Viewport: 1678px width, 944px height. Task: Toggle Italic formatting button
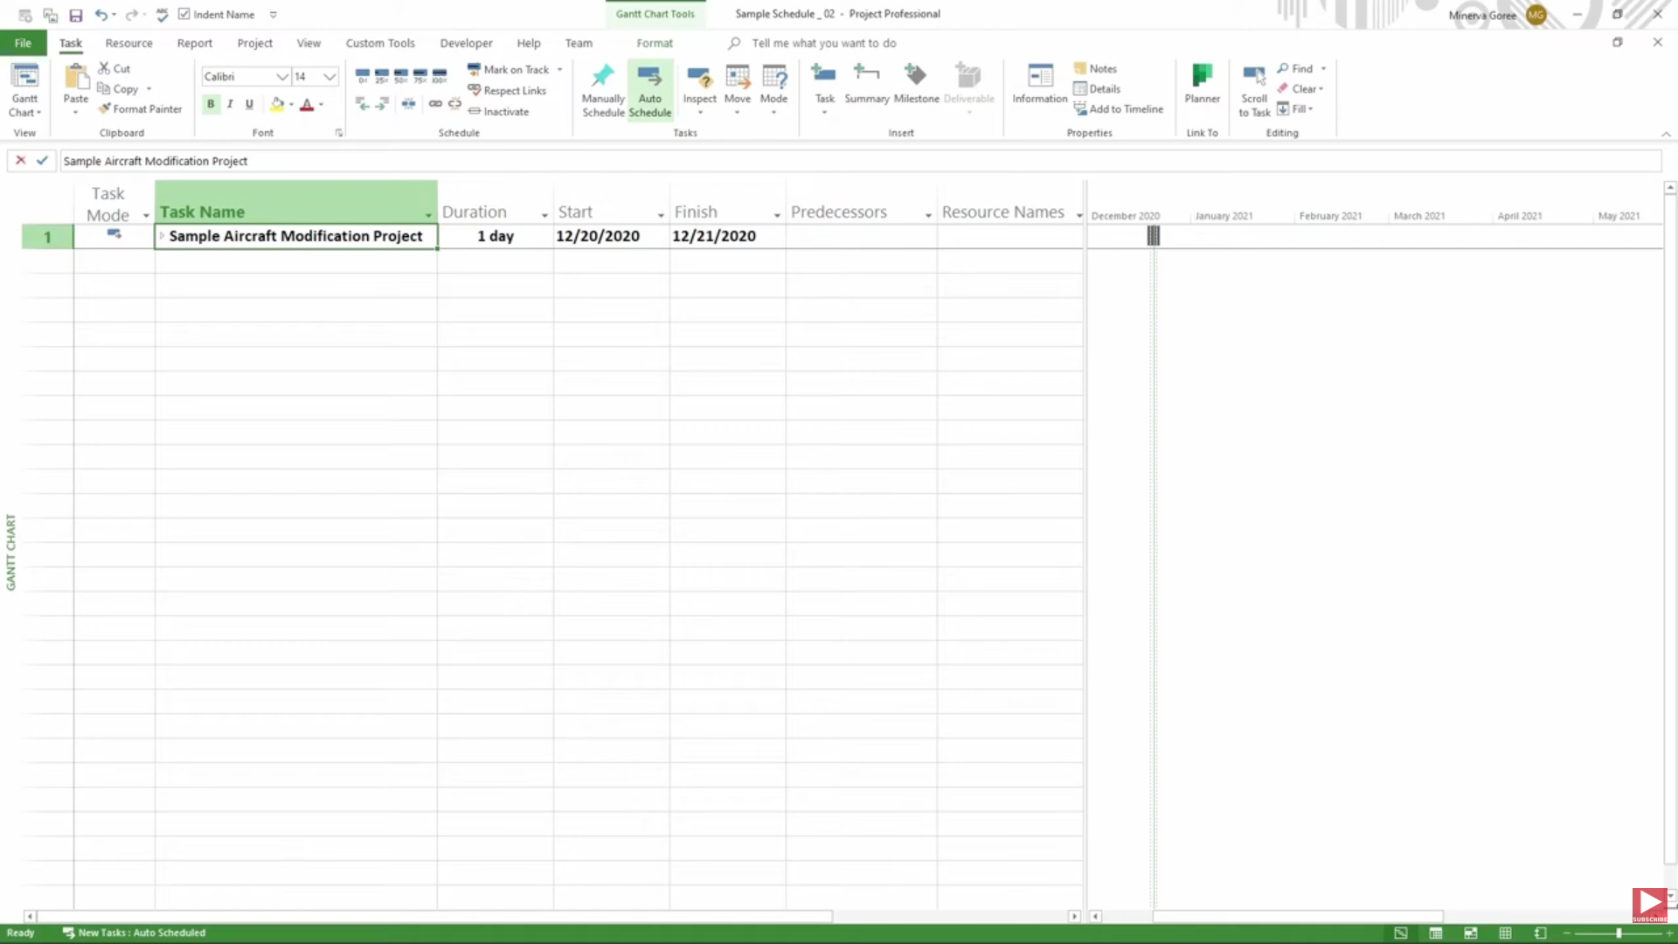230,104
